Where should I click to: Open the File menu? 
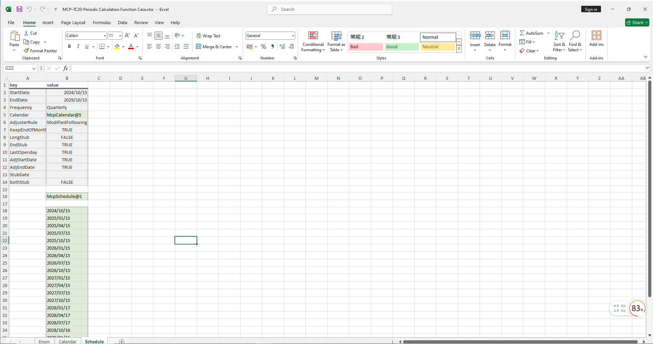pyautogui.click(x=11, y=22)
